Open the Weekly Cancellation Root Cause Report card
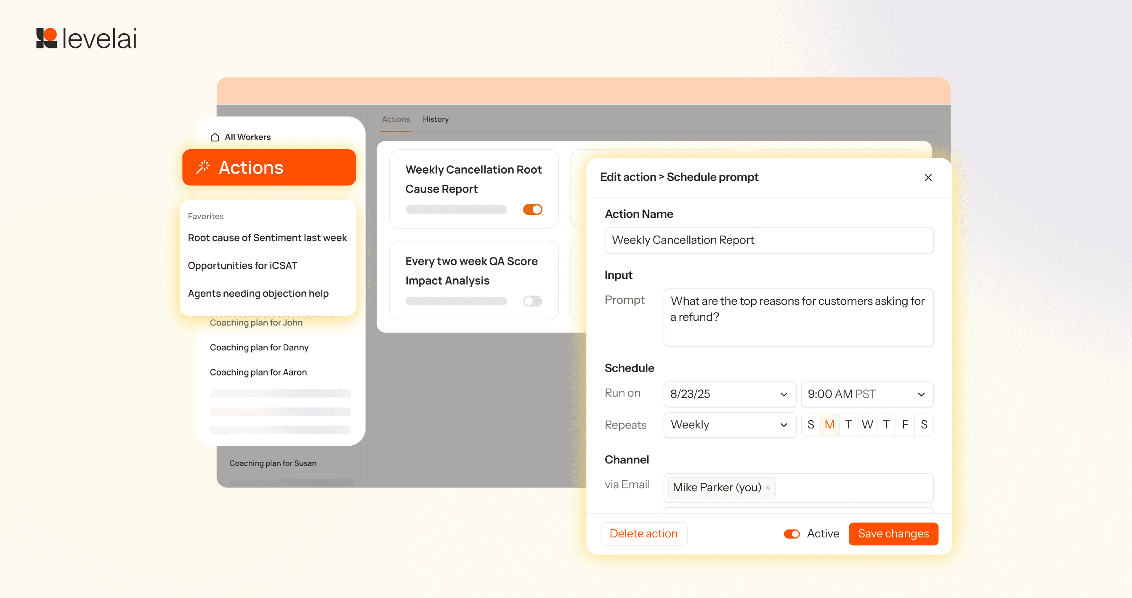Screen dimensions: 1132x598 click(473, 189)
